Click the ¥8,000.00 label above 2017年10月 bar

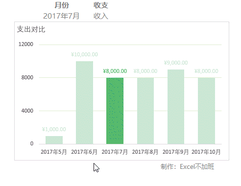[206, 71]
